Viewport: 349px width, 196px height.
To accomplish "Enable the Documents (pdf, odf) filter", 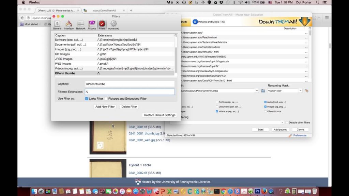I will coord(217,107).
